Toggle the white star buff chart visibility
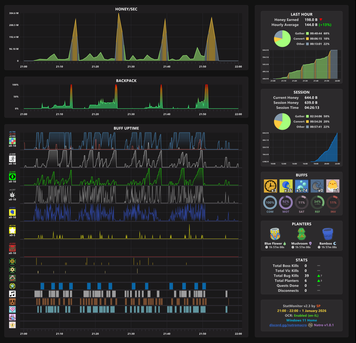356x343 pixels. pyautogui.click(x=12, y=195)
